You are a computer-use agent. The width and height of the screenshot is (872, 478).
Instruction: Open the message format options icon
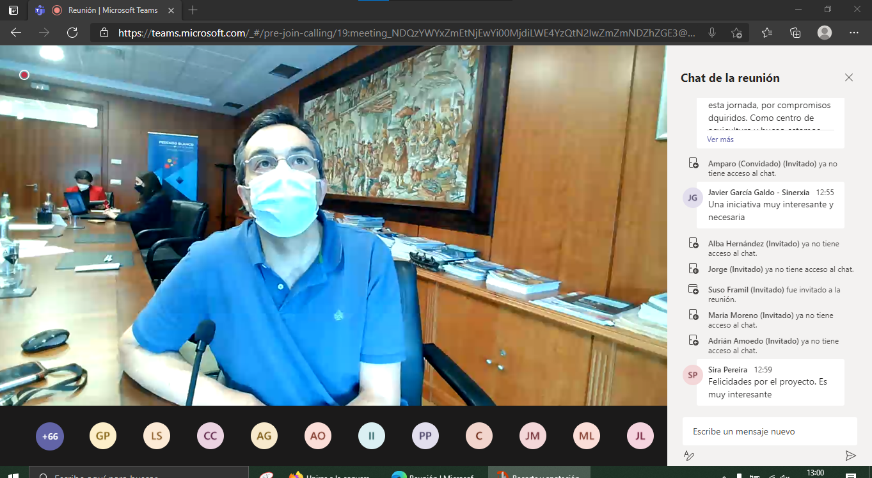click(x=689, y=456)
